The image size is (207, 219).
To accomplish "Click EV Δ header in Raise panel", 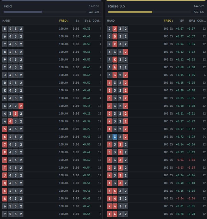I will point(192,21).
